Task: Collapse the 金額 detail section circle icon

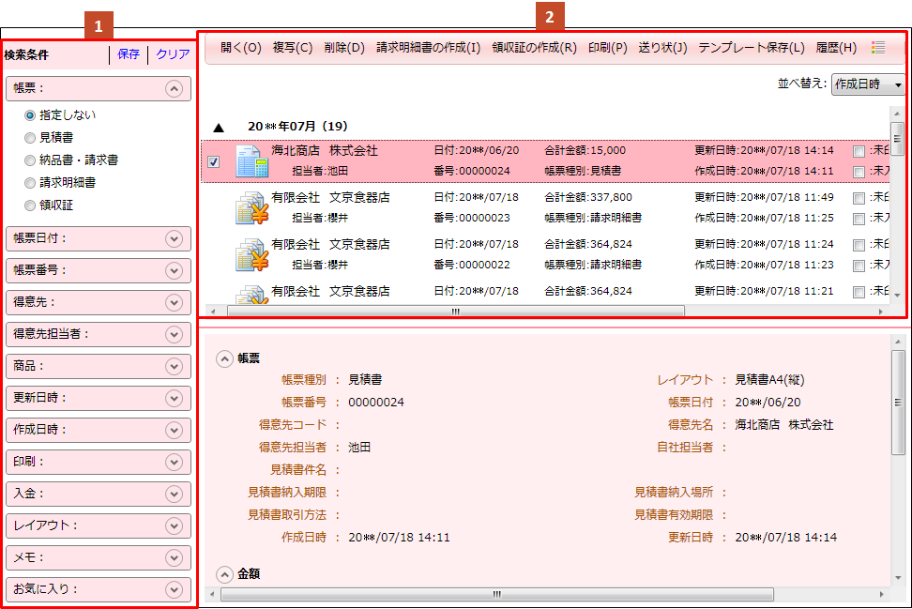Action: pyautogui.click(x=224, y=573)
